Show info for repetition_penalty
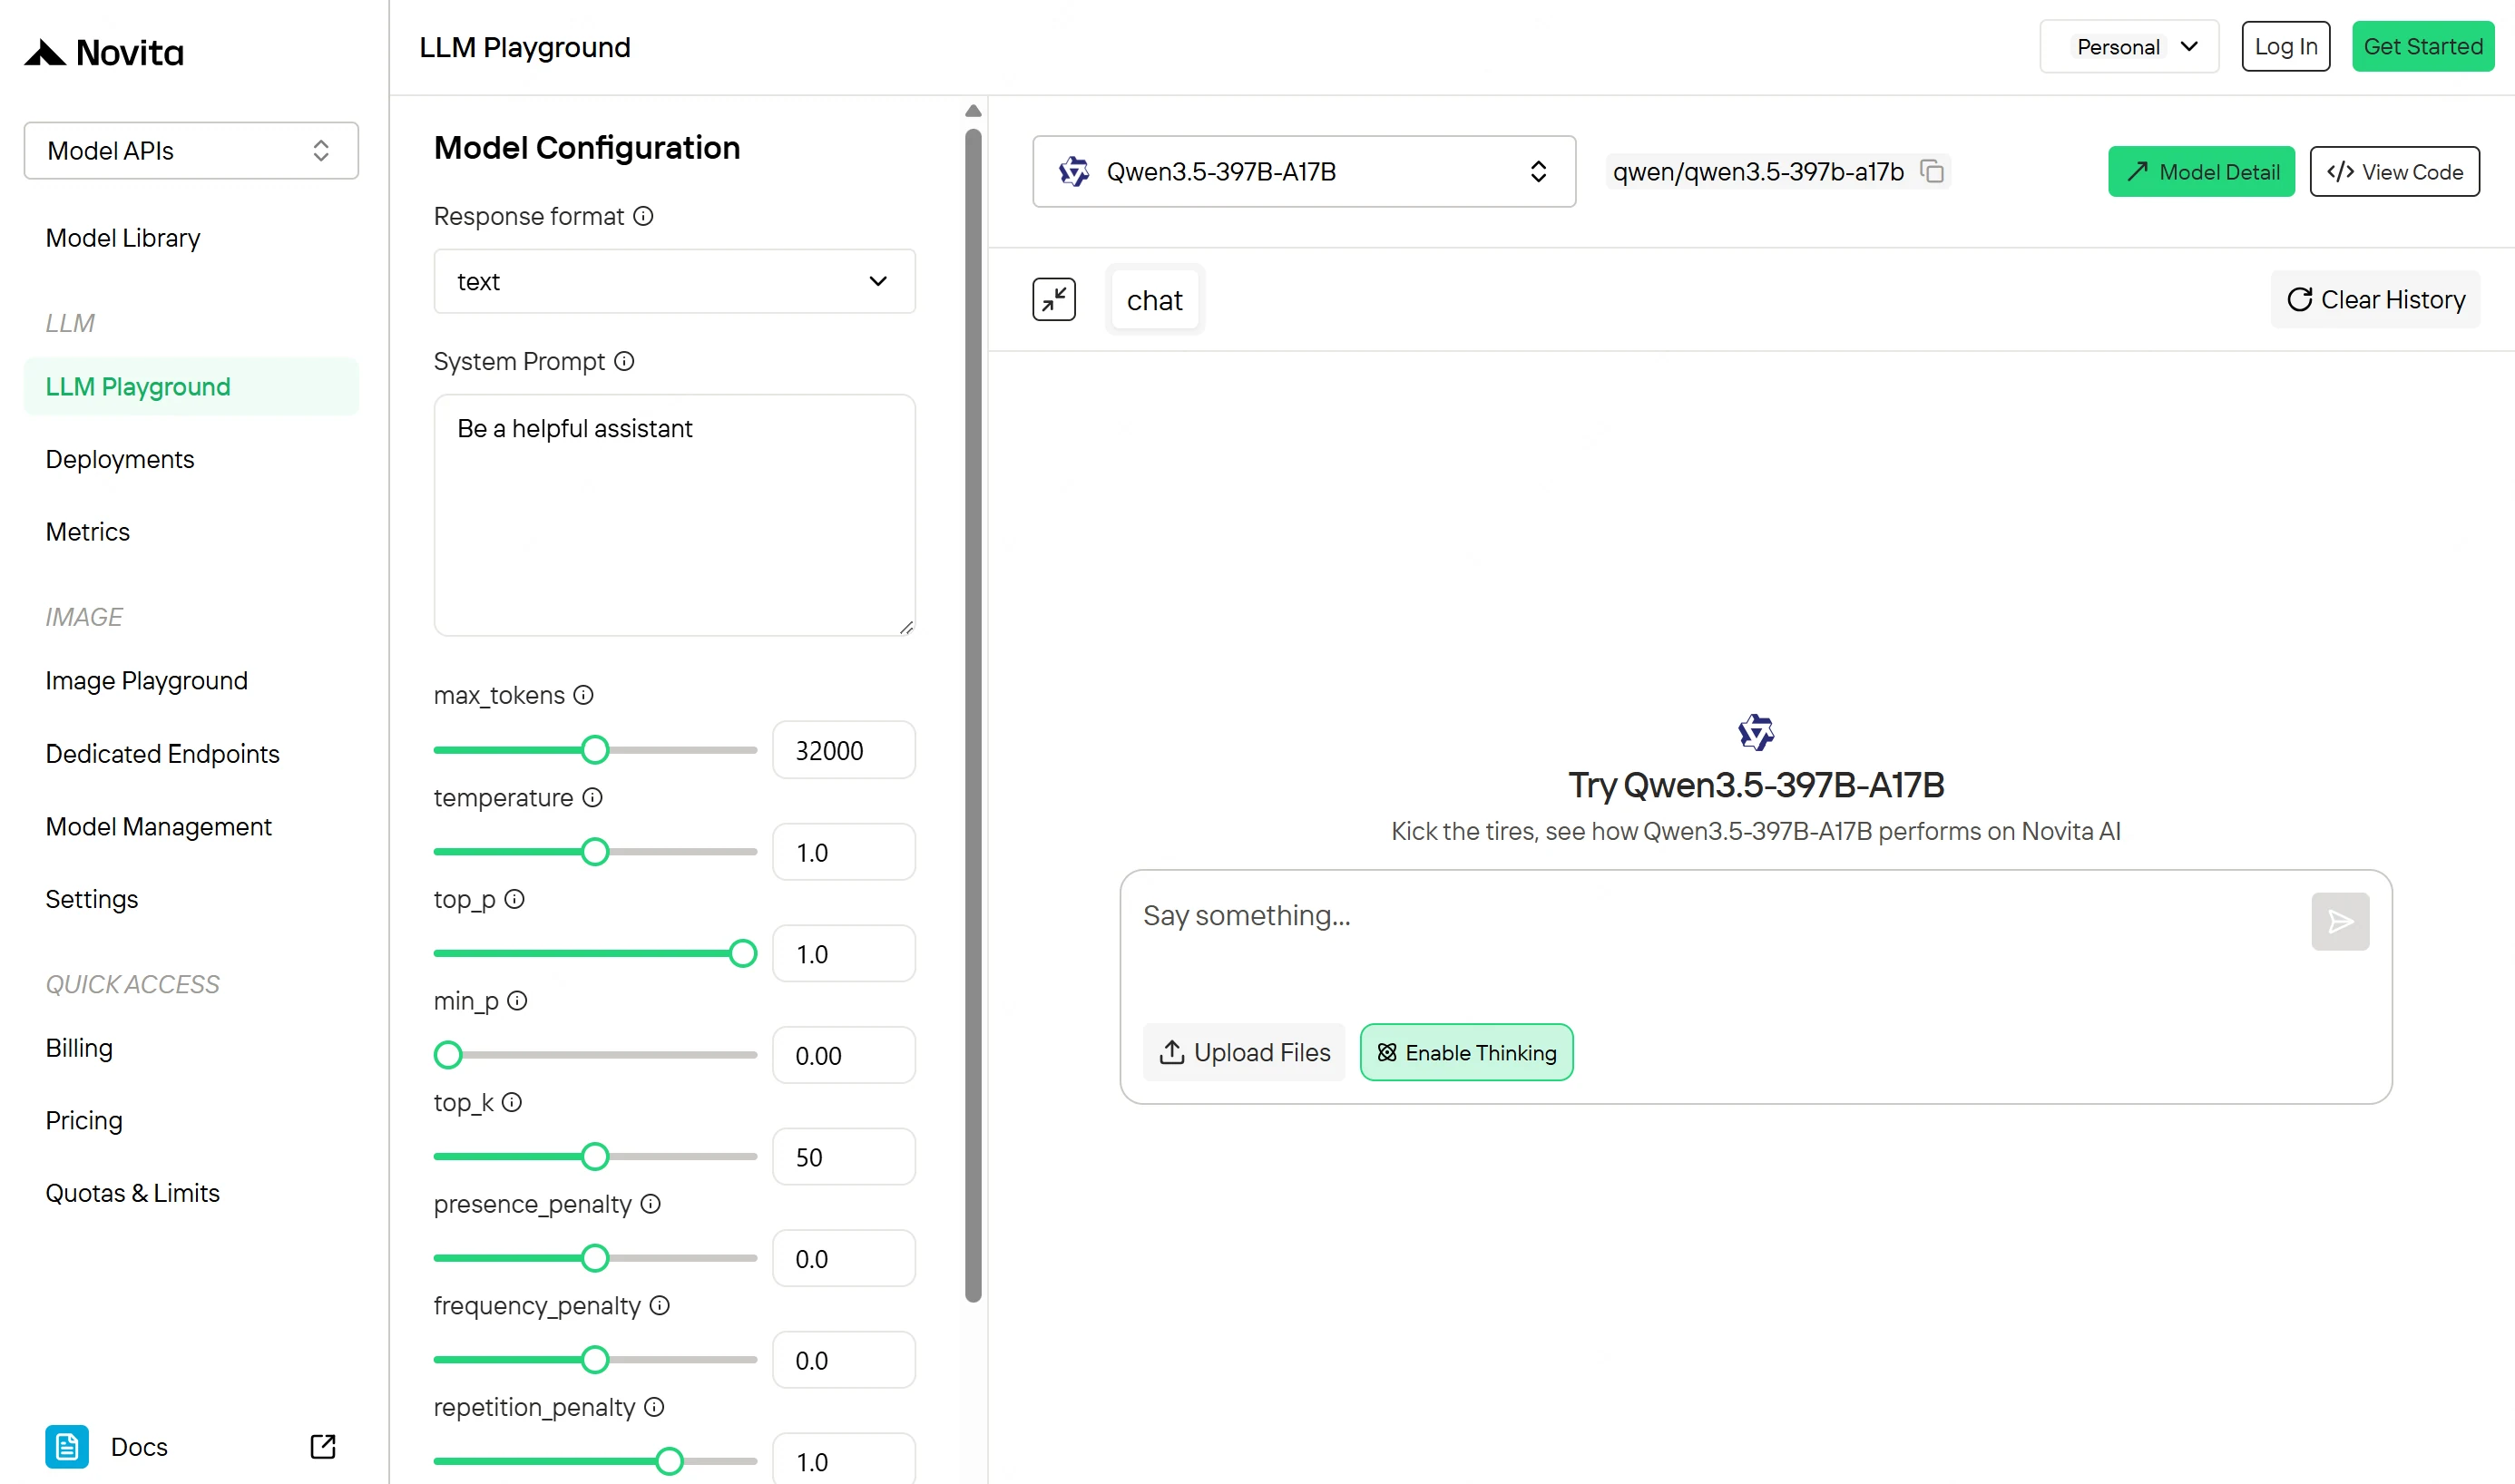 (654, 1407)
